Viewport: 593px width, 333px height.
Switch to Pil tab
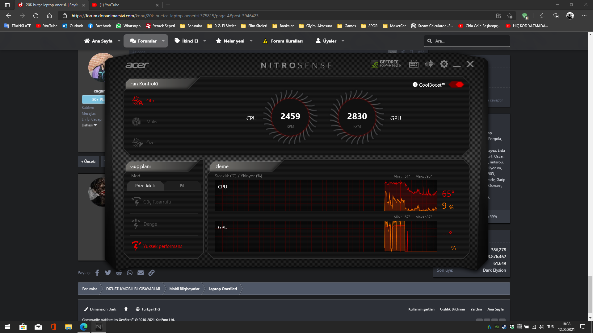182,186
